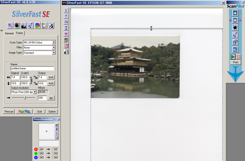The width and height of the screenshot is (245, 161).
Task: Open the histogram dialog
Action: [24, 26]
